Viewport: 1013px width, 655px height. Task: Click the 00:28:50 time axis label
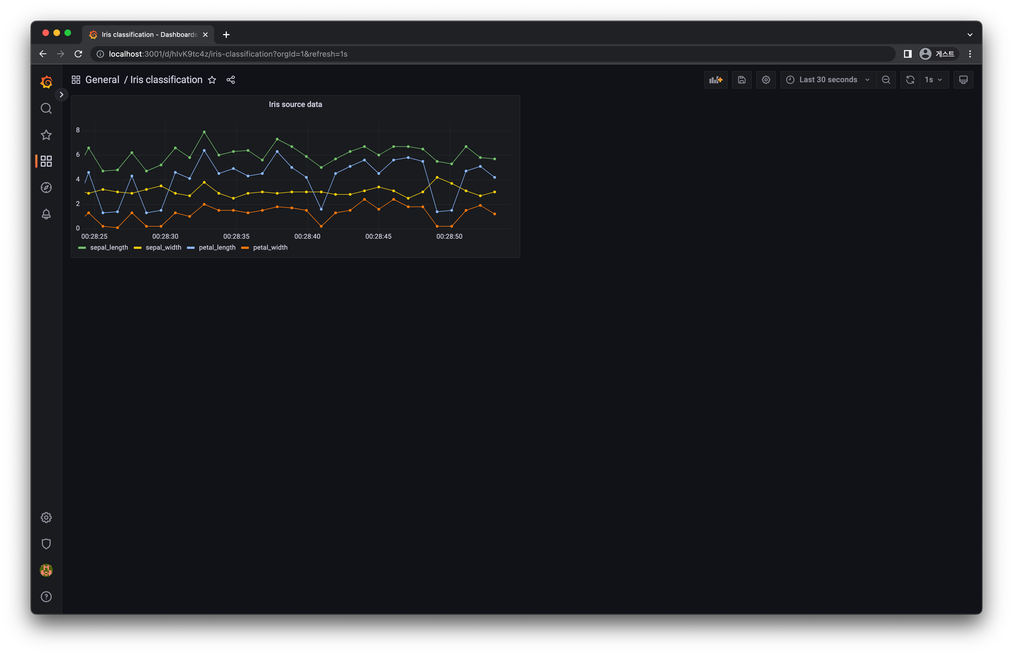[x=449, y=237]
